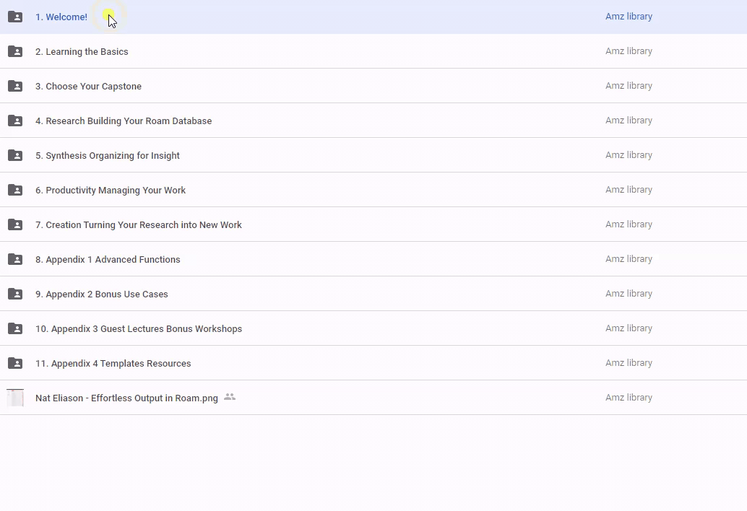Select 4. Research Building Your Roam Database name
Screen dimensions: 747x511
pos(124,121)
